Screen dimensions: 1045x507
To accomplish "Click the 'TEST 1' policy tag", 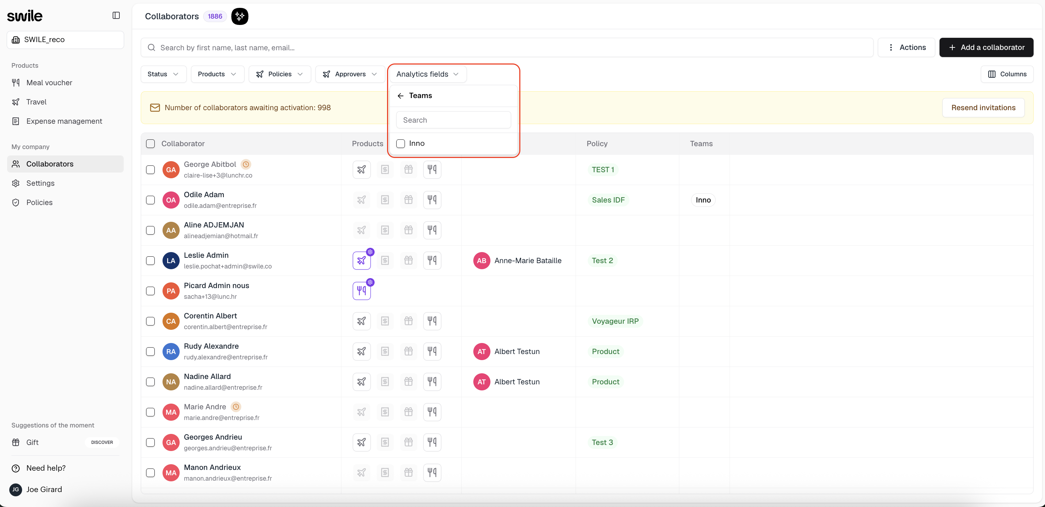I will (x=602, y=170).
